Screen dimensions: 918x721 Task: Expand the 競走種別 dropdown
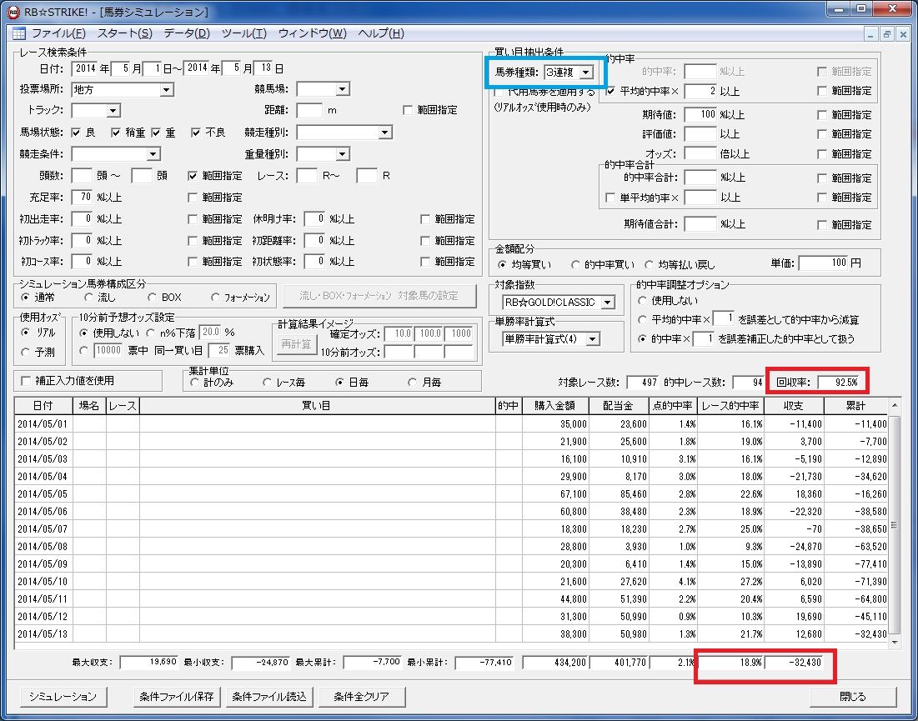click(x=384, y=133)
